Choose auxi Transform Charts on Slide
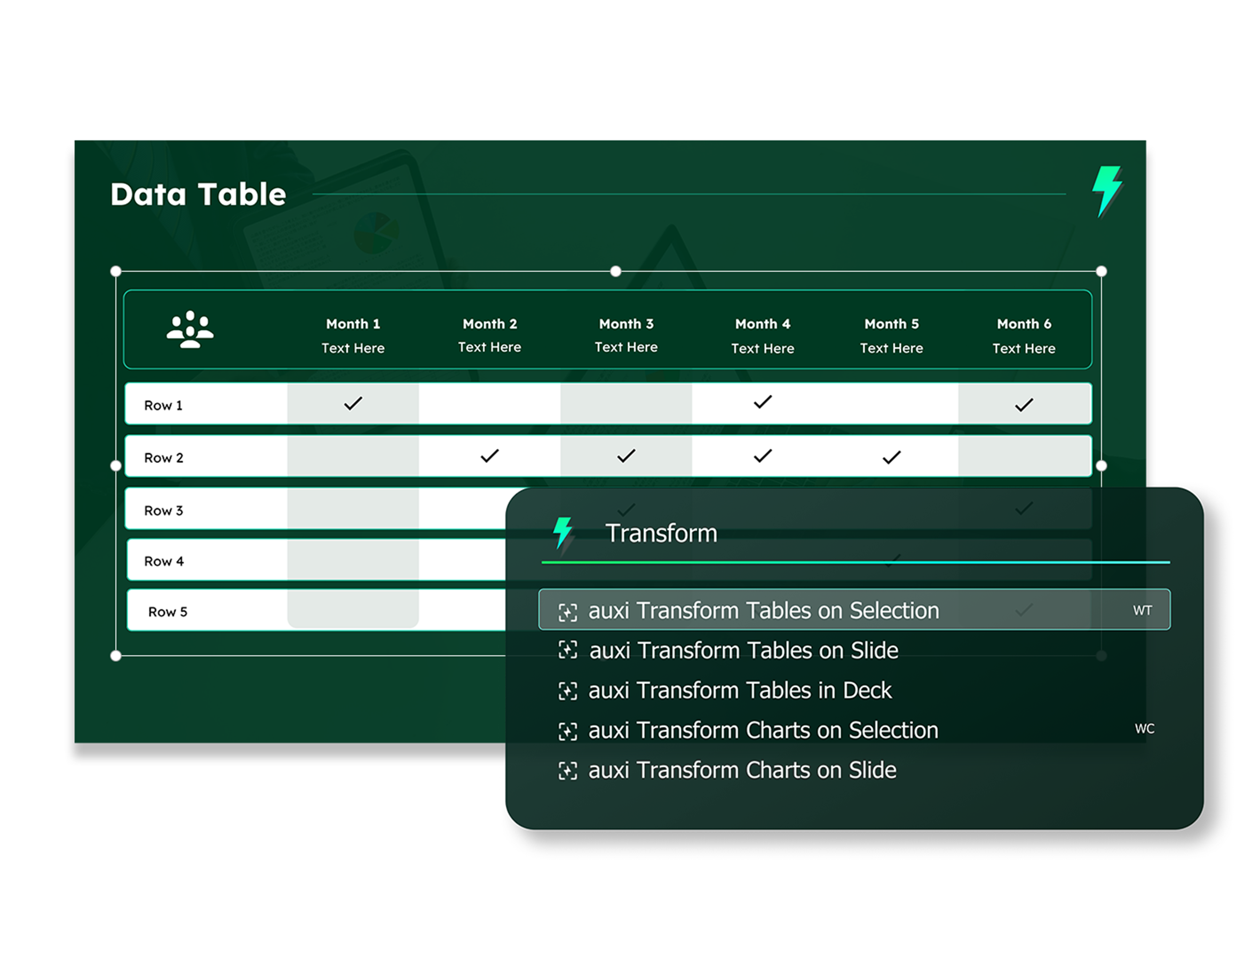 tap(742, 770)
